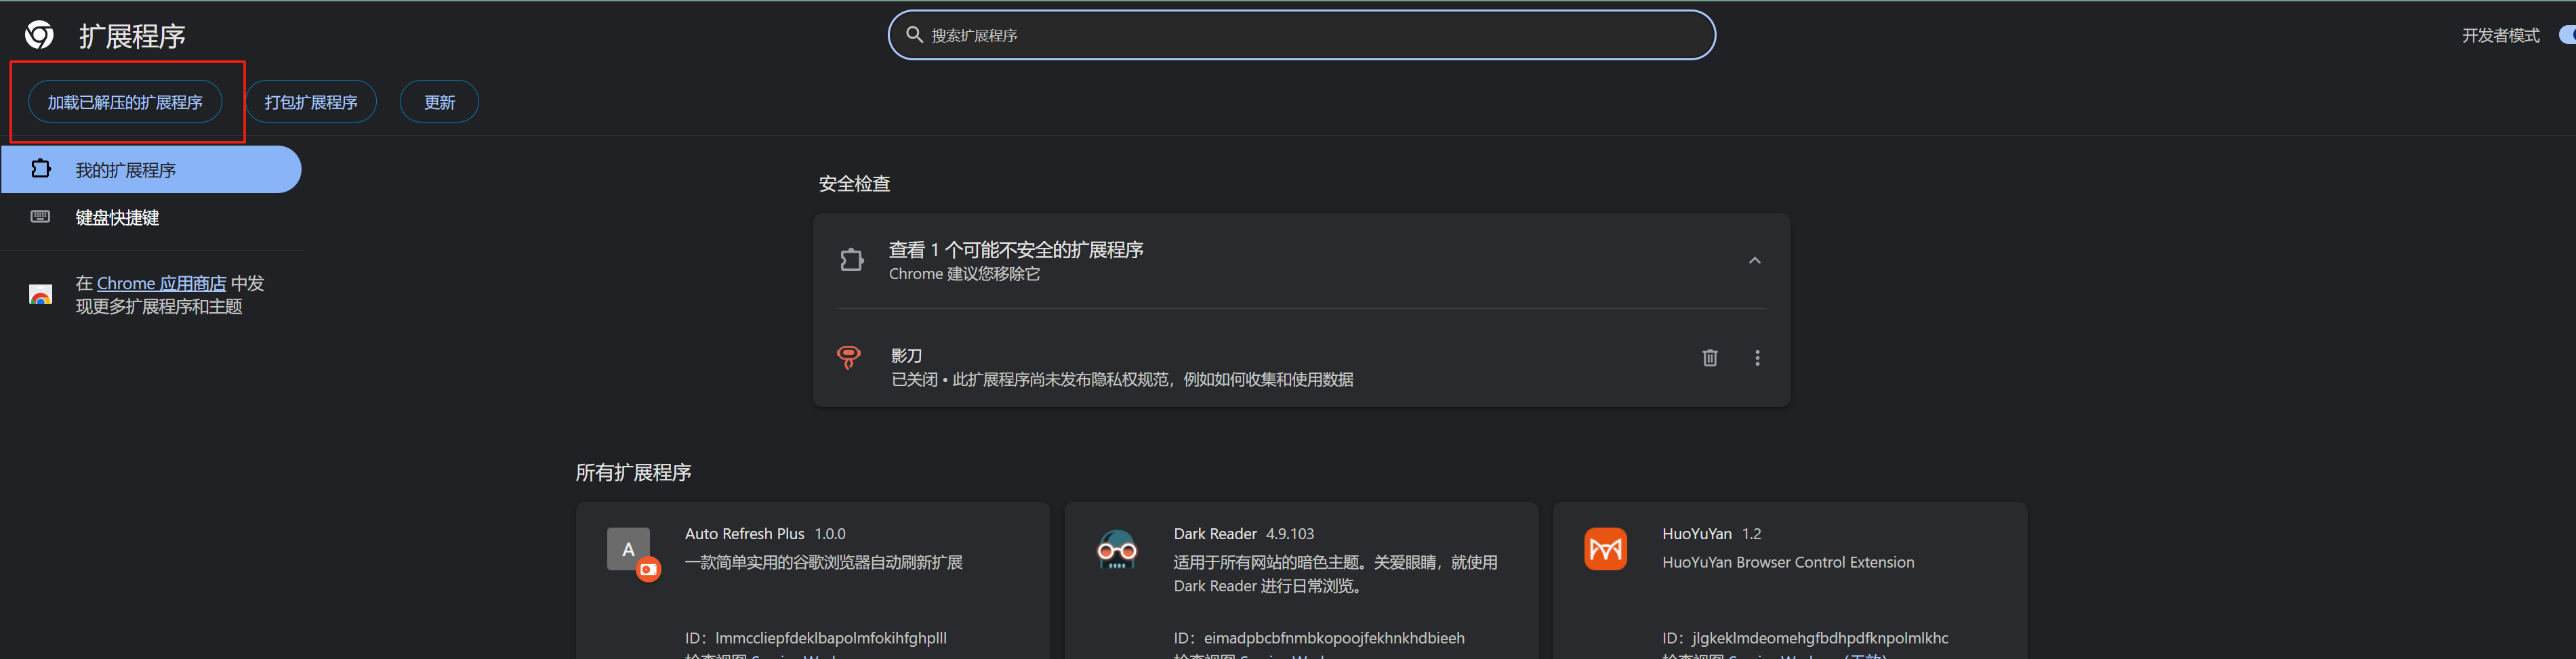The width and height of the screenshot is (2576, 659).
Task: Click the search magnifier icon
Action: 914,35
